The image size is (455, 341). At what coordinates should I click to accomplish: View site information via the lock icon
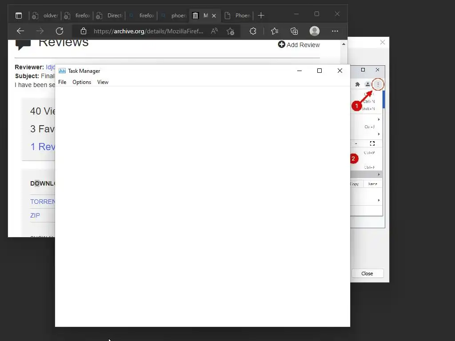click(84, 31)
